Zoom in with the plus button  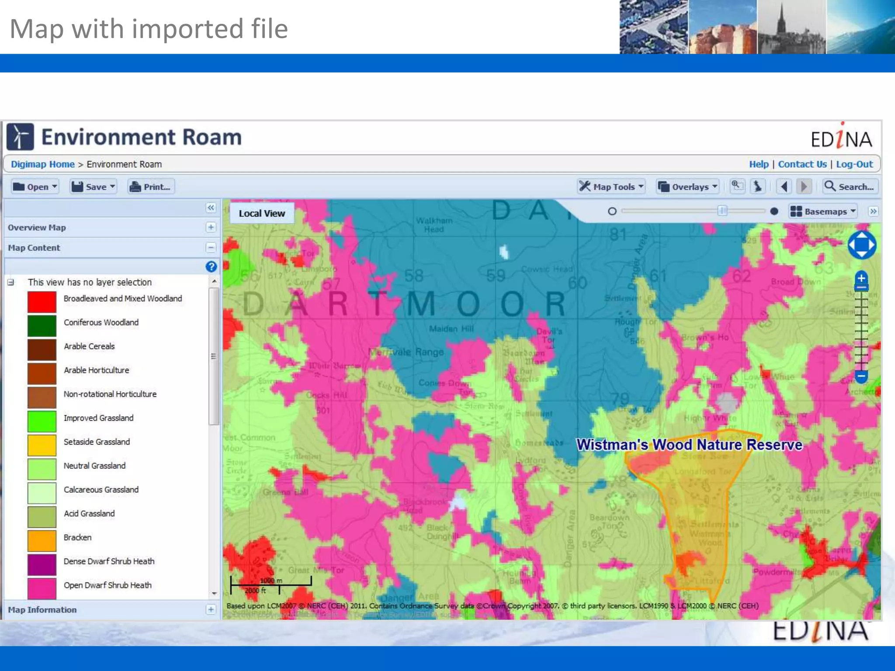[861, 279]
